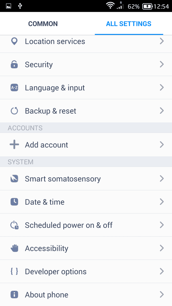Tap the Security padlock icon
The width and height of the screenshot is (172, 306).
14,64
